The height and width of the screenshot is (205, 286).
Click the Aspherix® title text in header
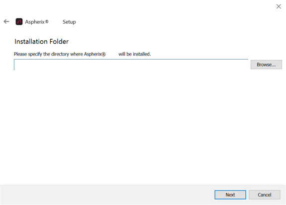(37, 22)
